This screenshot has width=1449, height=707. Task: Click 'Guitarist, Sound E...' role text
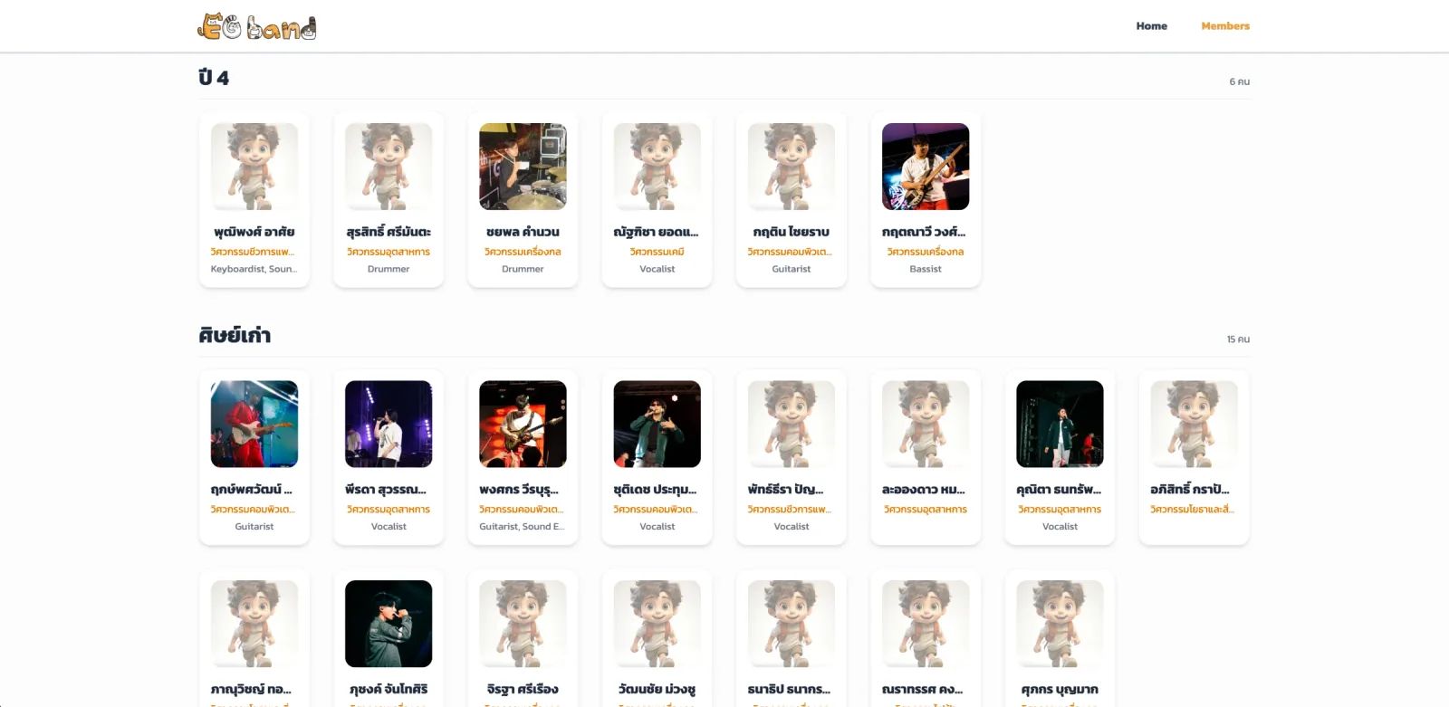pos(523,526)
